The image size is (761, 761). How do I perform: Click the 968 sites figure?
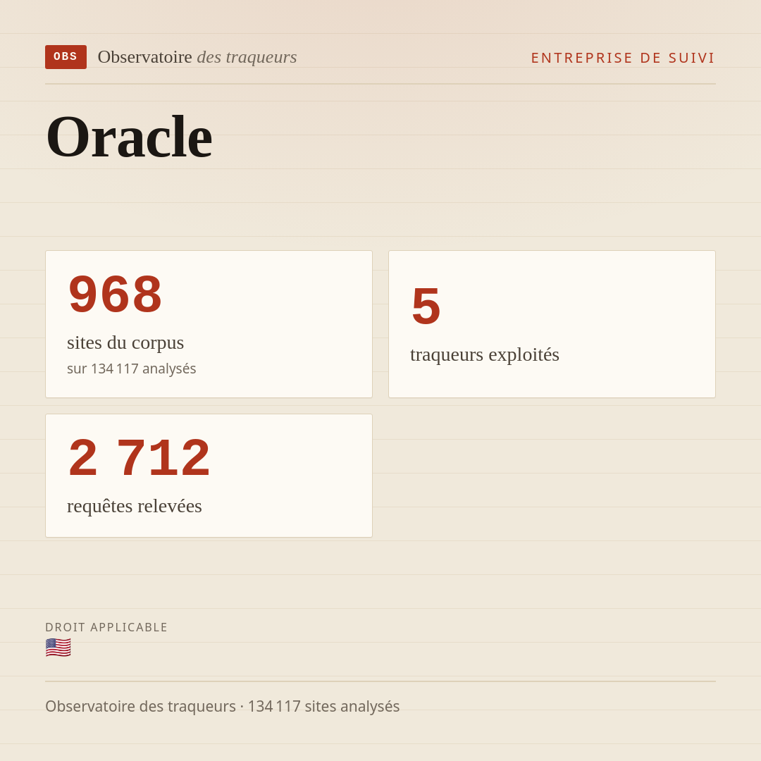(x=115, y=294)
